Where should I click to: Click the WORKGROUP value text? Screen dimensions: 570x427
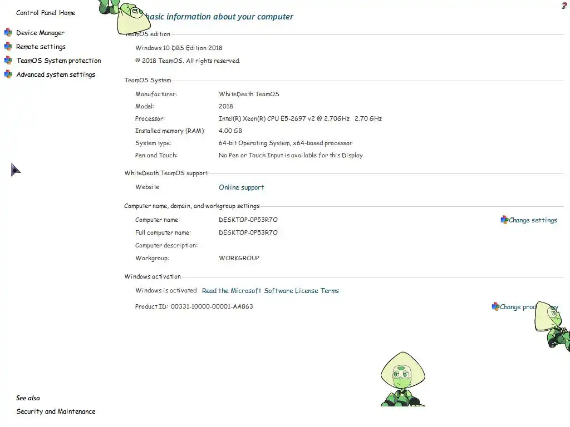click(x=239, y=258)
